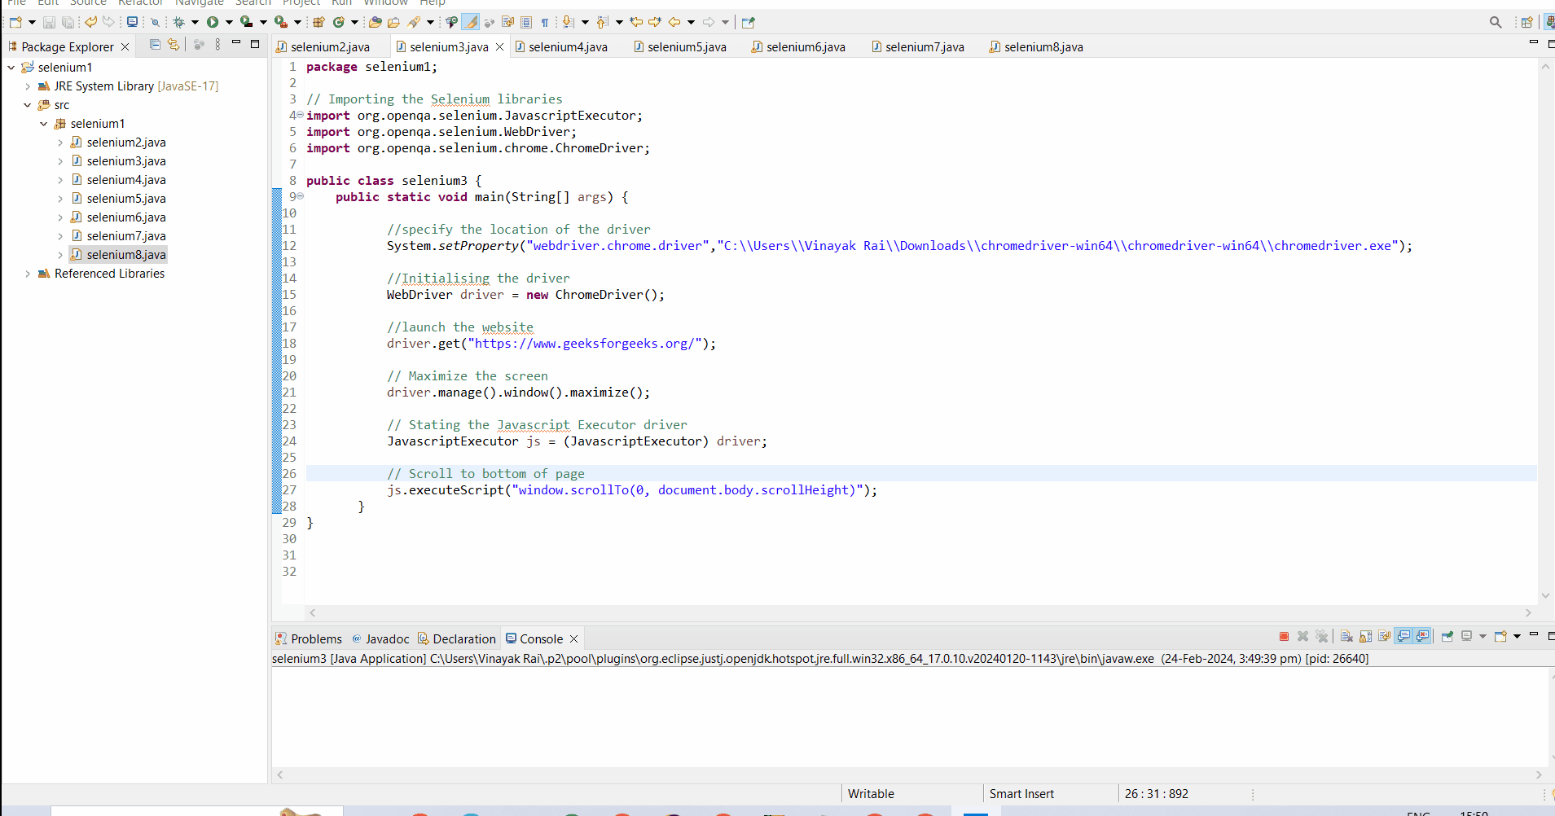Click the Clear Console icon
The width and height of the screenshot is (1555, 816).
tap(1346, 636)
